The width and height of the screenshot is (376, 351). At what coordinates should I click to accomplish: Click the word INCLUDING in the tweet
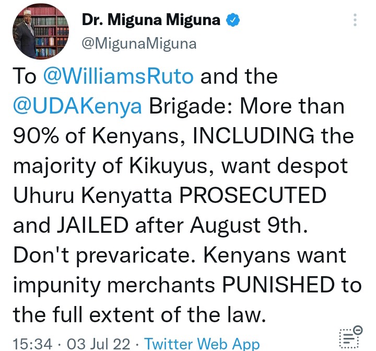[x=253, y=135]
